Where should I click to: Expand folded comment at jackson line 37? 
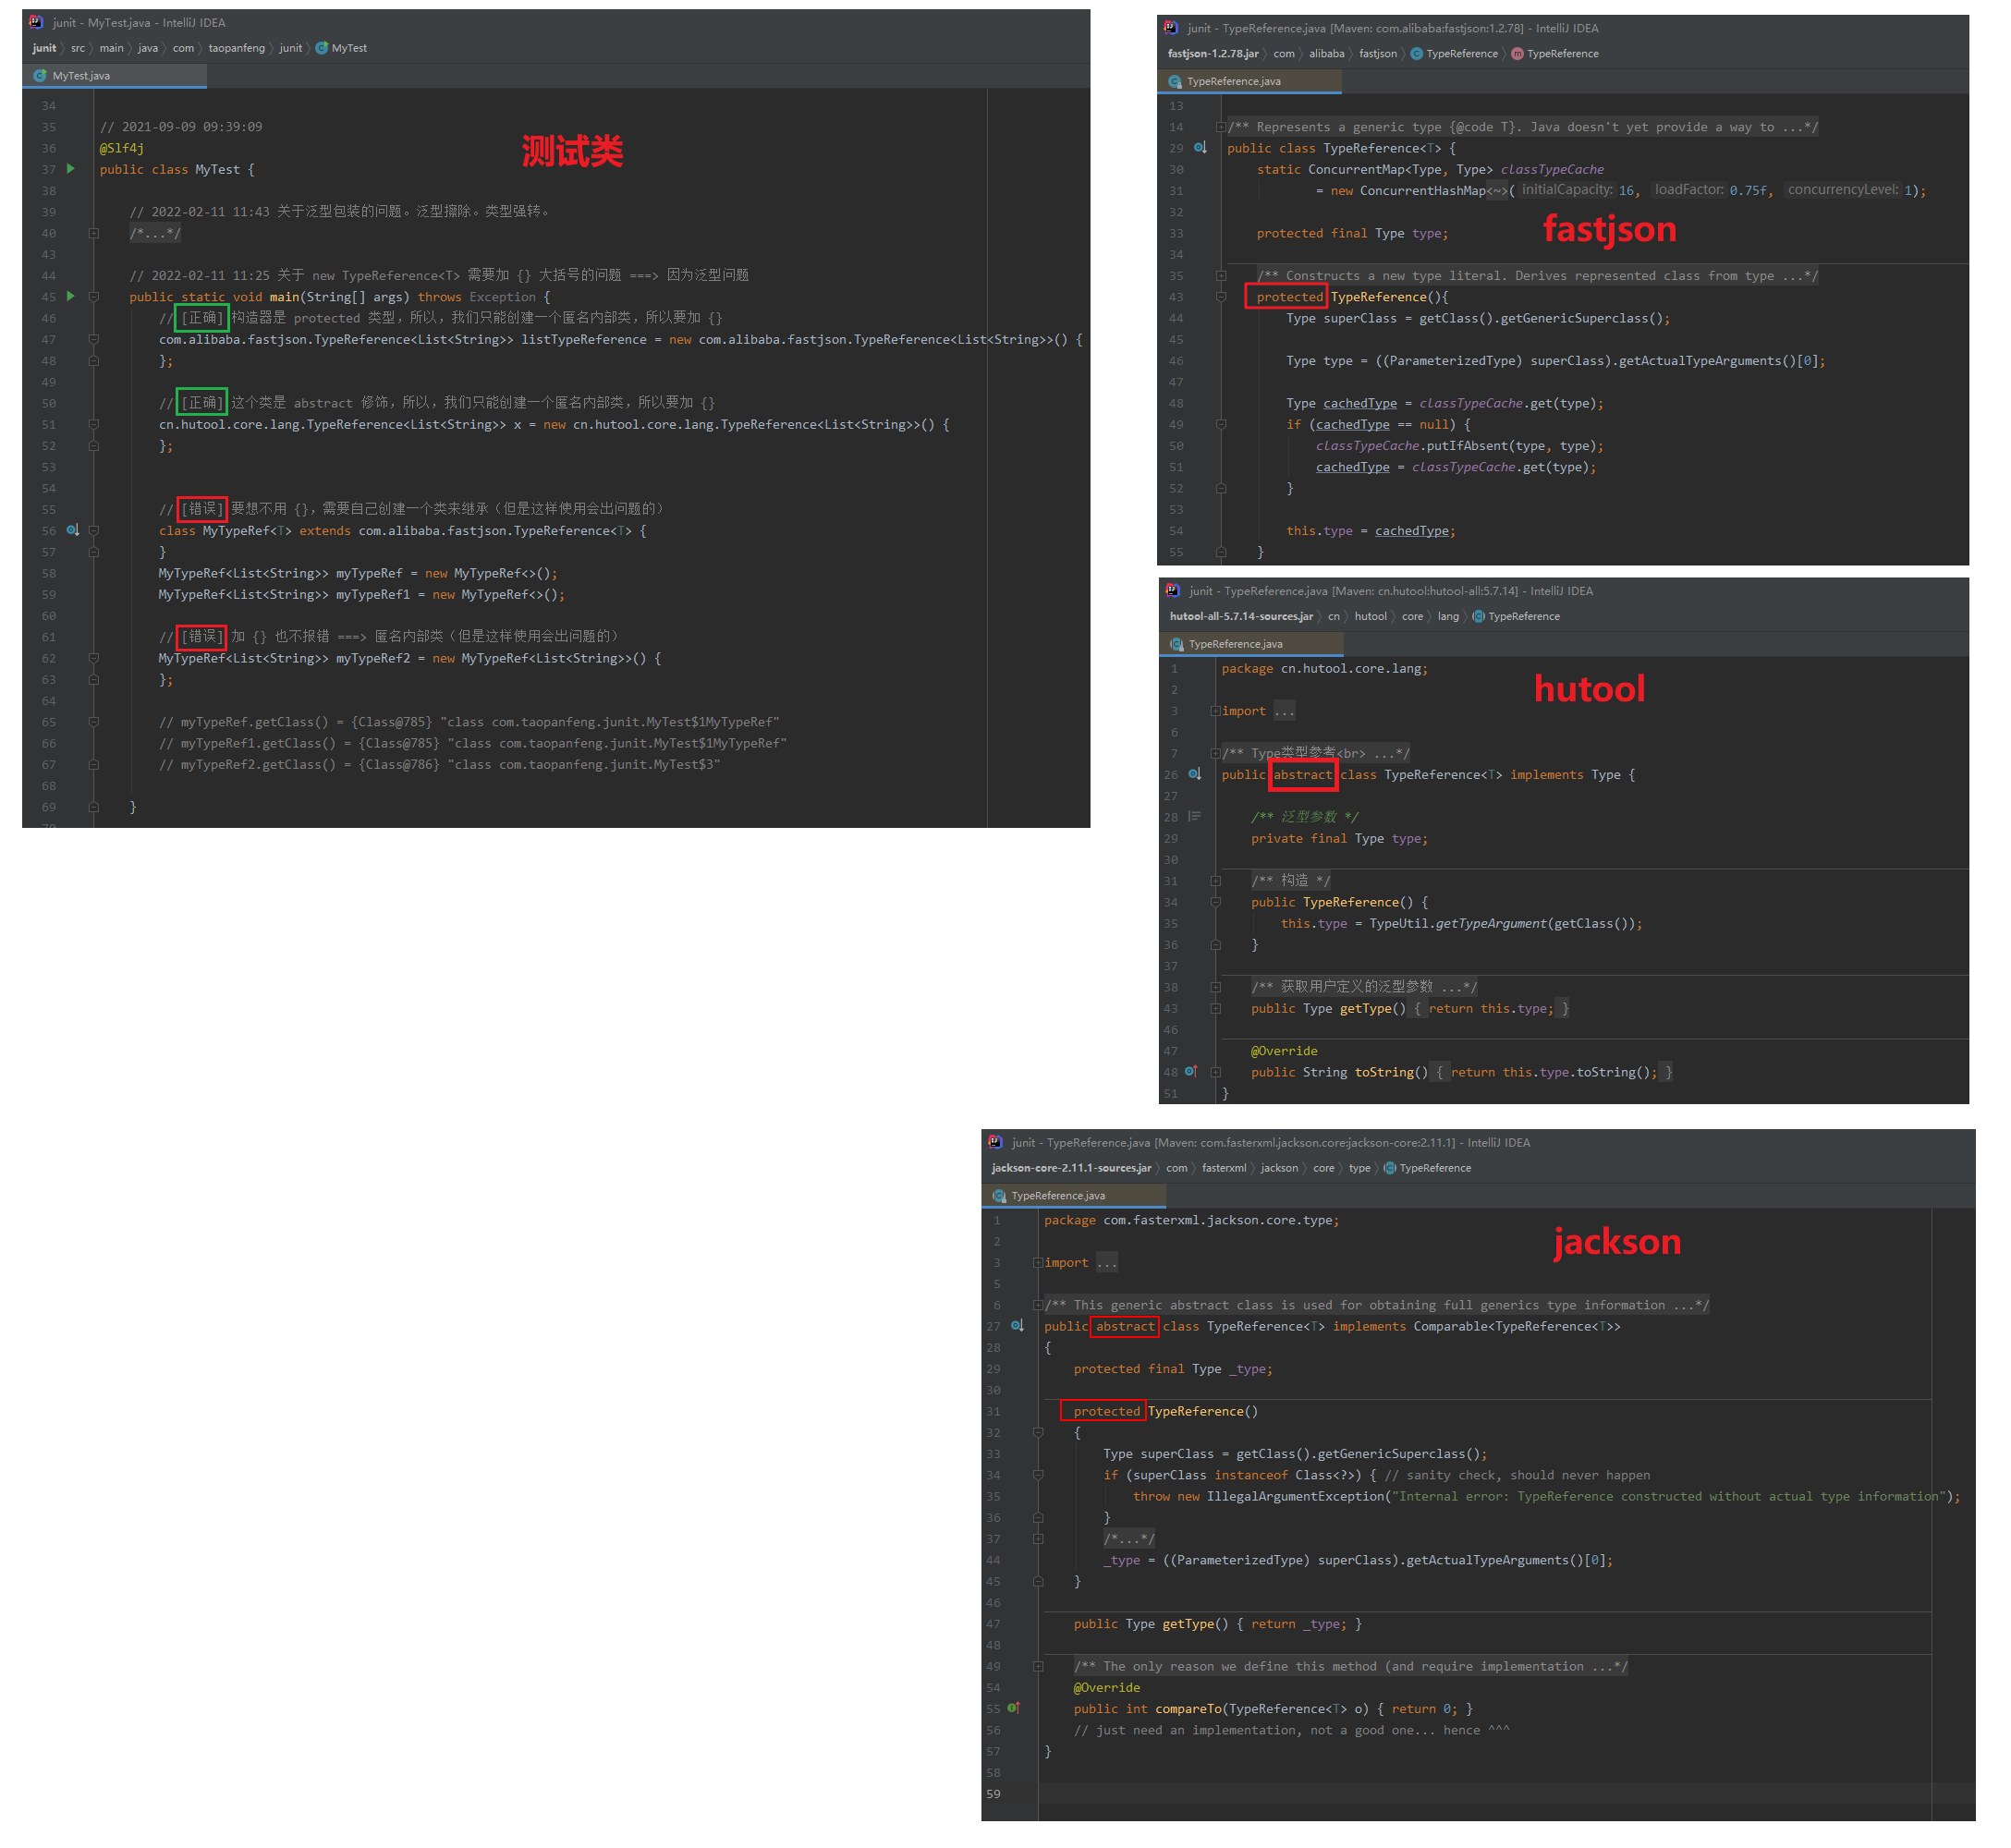pyautogui.click(x=1038, y=1539)
